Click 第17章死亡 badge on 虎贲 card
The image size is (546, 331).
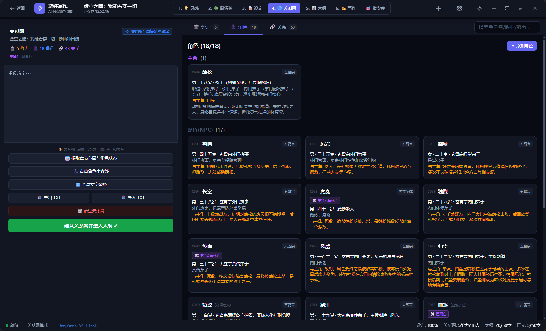pos(325,200)
